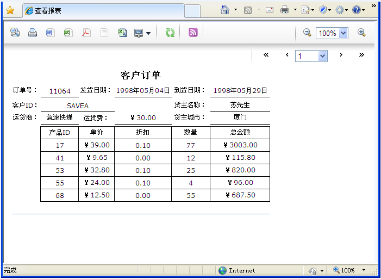Screen dimensions: 381x279
Task: Show more command bar items chevron
Action: pos(374,6)
